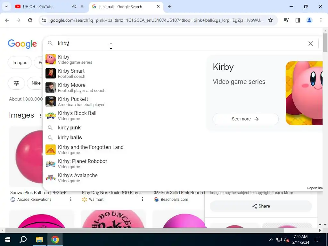Close the UH OH - YouTube tab
Screen dimensions: 328x246
coord(82,6)
